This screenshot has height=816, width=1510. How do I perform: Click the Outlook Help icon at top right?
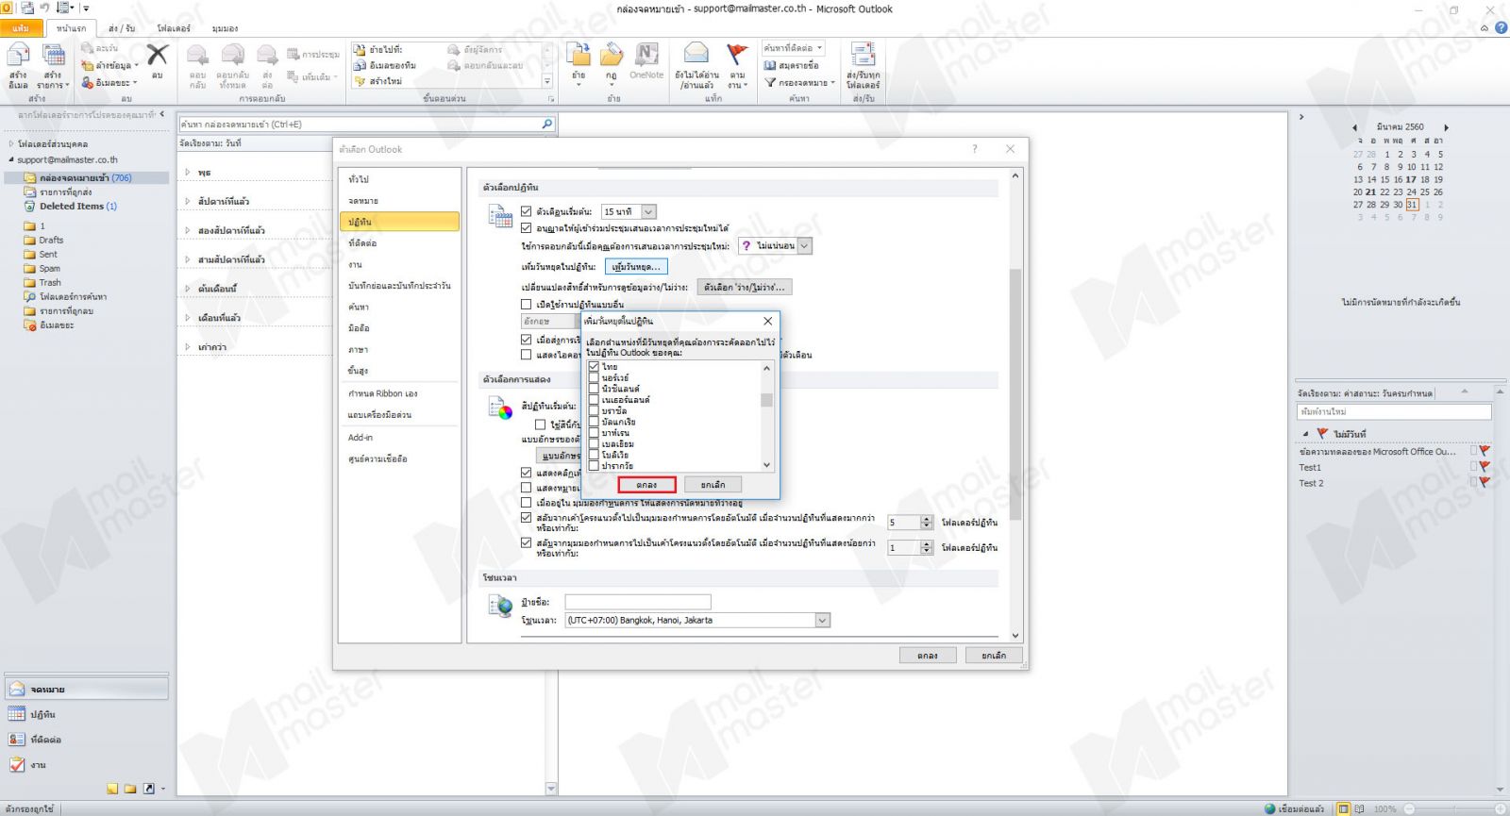click(1501, 27)
